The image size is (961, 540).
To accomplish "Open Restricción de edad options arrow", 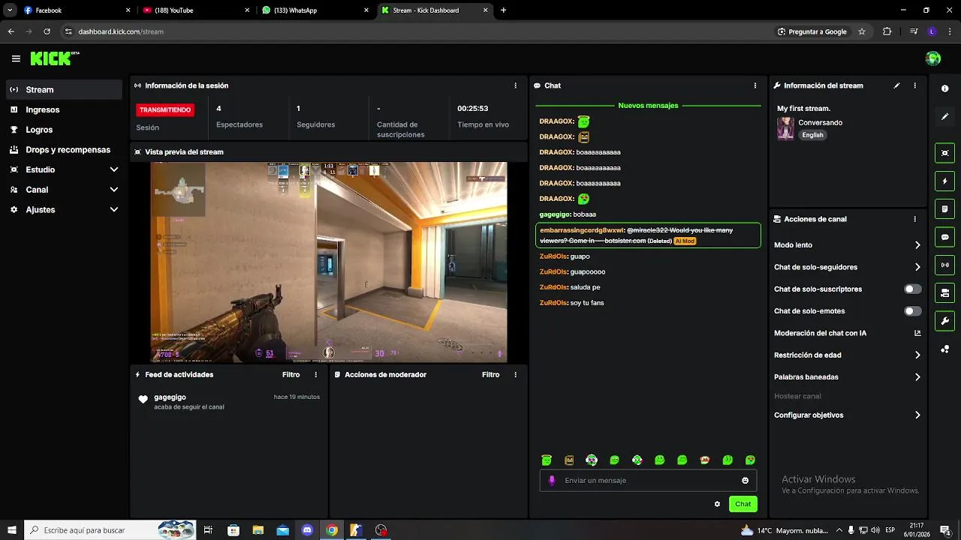I will point(917,355).
